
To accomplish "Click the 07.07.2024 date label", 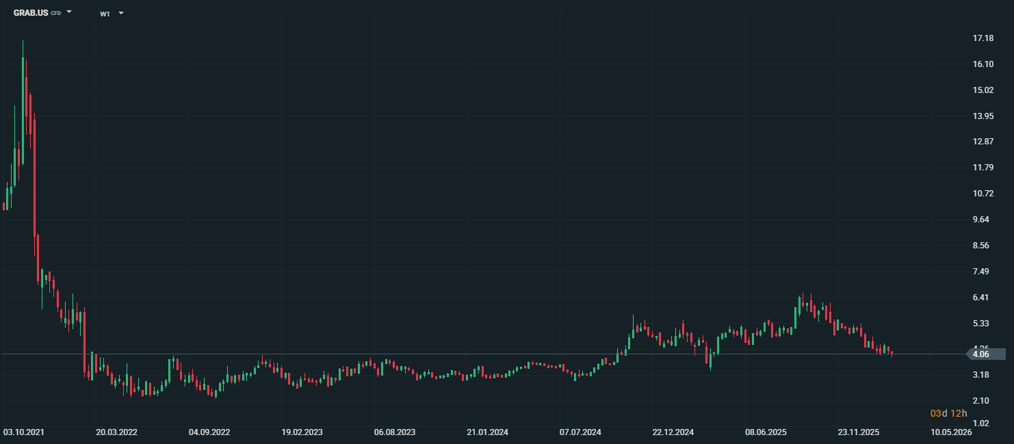I will 580,433.
